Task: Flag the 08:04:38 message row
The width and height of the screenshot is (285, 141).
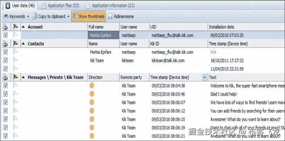Action: point(16,85)
